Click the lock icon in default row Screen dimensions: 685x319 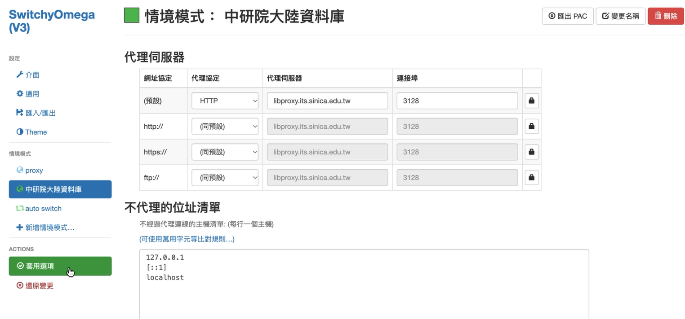[532, 101]
